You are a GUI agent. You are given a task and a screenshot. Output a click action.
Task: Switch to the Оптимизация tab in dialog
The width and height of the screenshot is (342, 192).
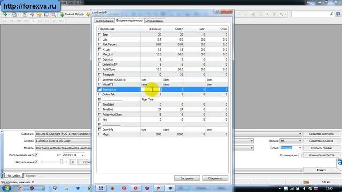point(154,21)
